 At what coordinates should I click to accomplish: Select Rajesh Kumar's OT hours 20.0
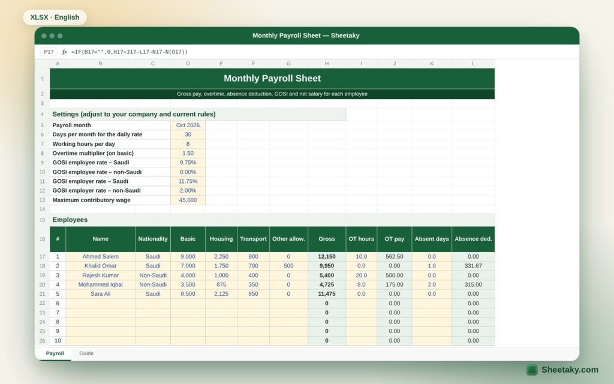click(x=362, y=275)
